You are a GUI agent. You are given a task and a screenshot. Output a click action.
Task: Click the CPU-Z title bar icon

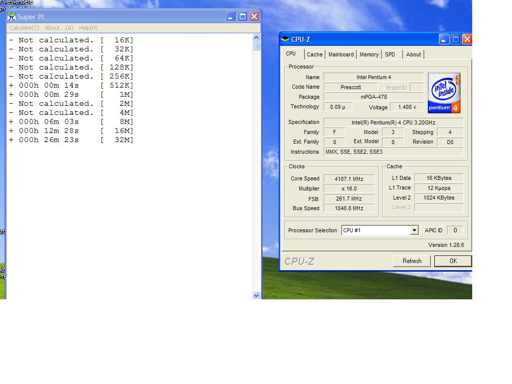pyautogui.click(x=285, y=39)
